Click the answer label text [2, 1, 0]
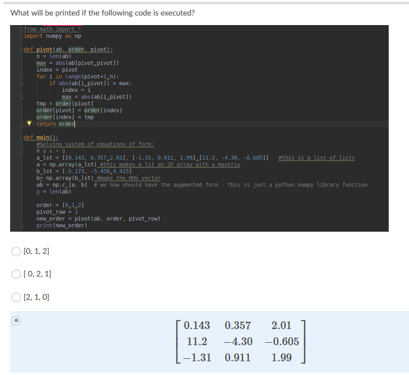409x375 pixels. pyautogui.click(x=36, y=297)
